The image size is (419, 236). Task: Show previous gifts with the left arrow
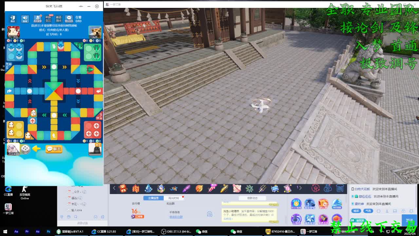pos(114,188)
